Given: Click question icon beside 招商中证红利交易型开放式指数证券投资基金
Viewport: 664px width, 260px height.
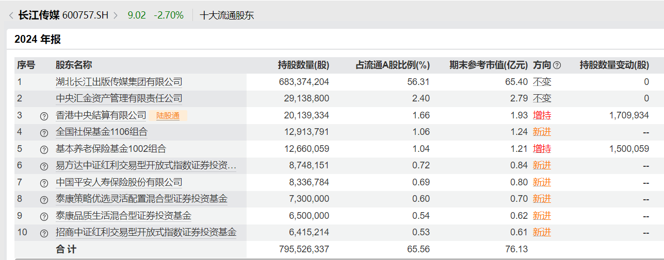Looking at the screenshot, I should click(x=44, y=233).
